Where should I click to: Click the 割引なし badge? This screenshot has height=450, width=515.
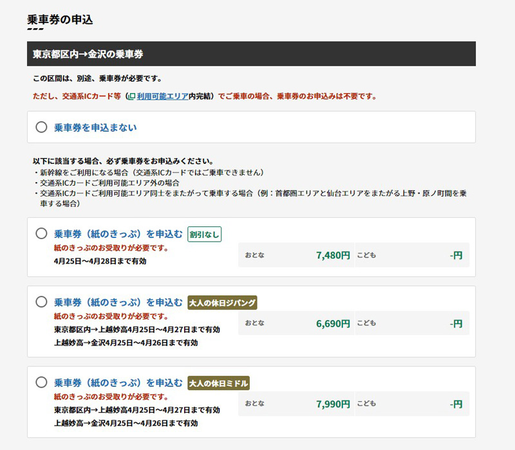(204, 234)
